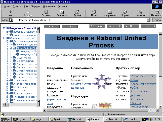Click the Search button in page header
Image resolution: width=163 pixels, height=122 pixels.
point(70,27)
